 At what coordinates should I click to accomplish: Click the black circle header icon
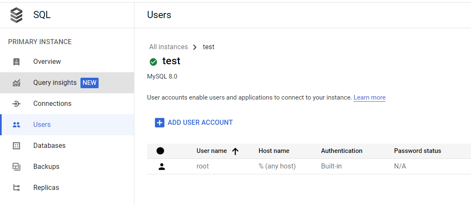point(161,151)
